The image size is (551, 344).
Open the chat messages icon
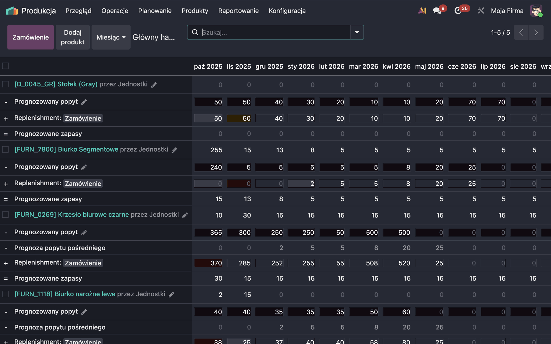point(437,11)
